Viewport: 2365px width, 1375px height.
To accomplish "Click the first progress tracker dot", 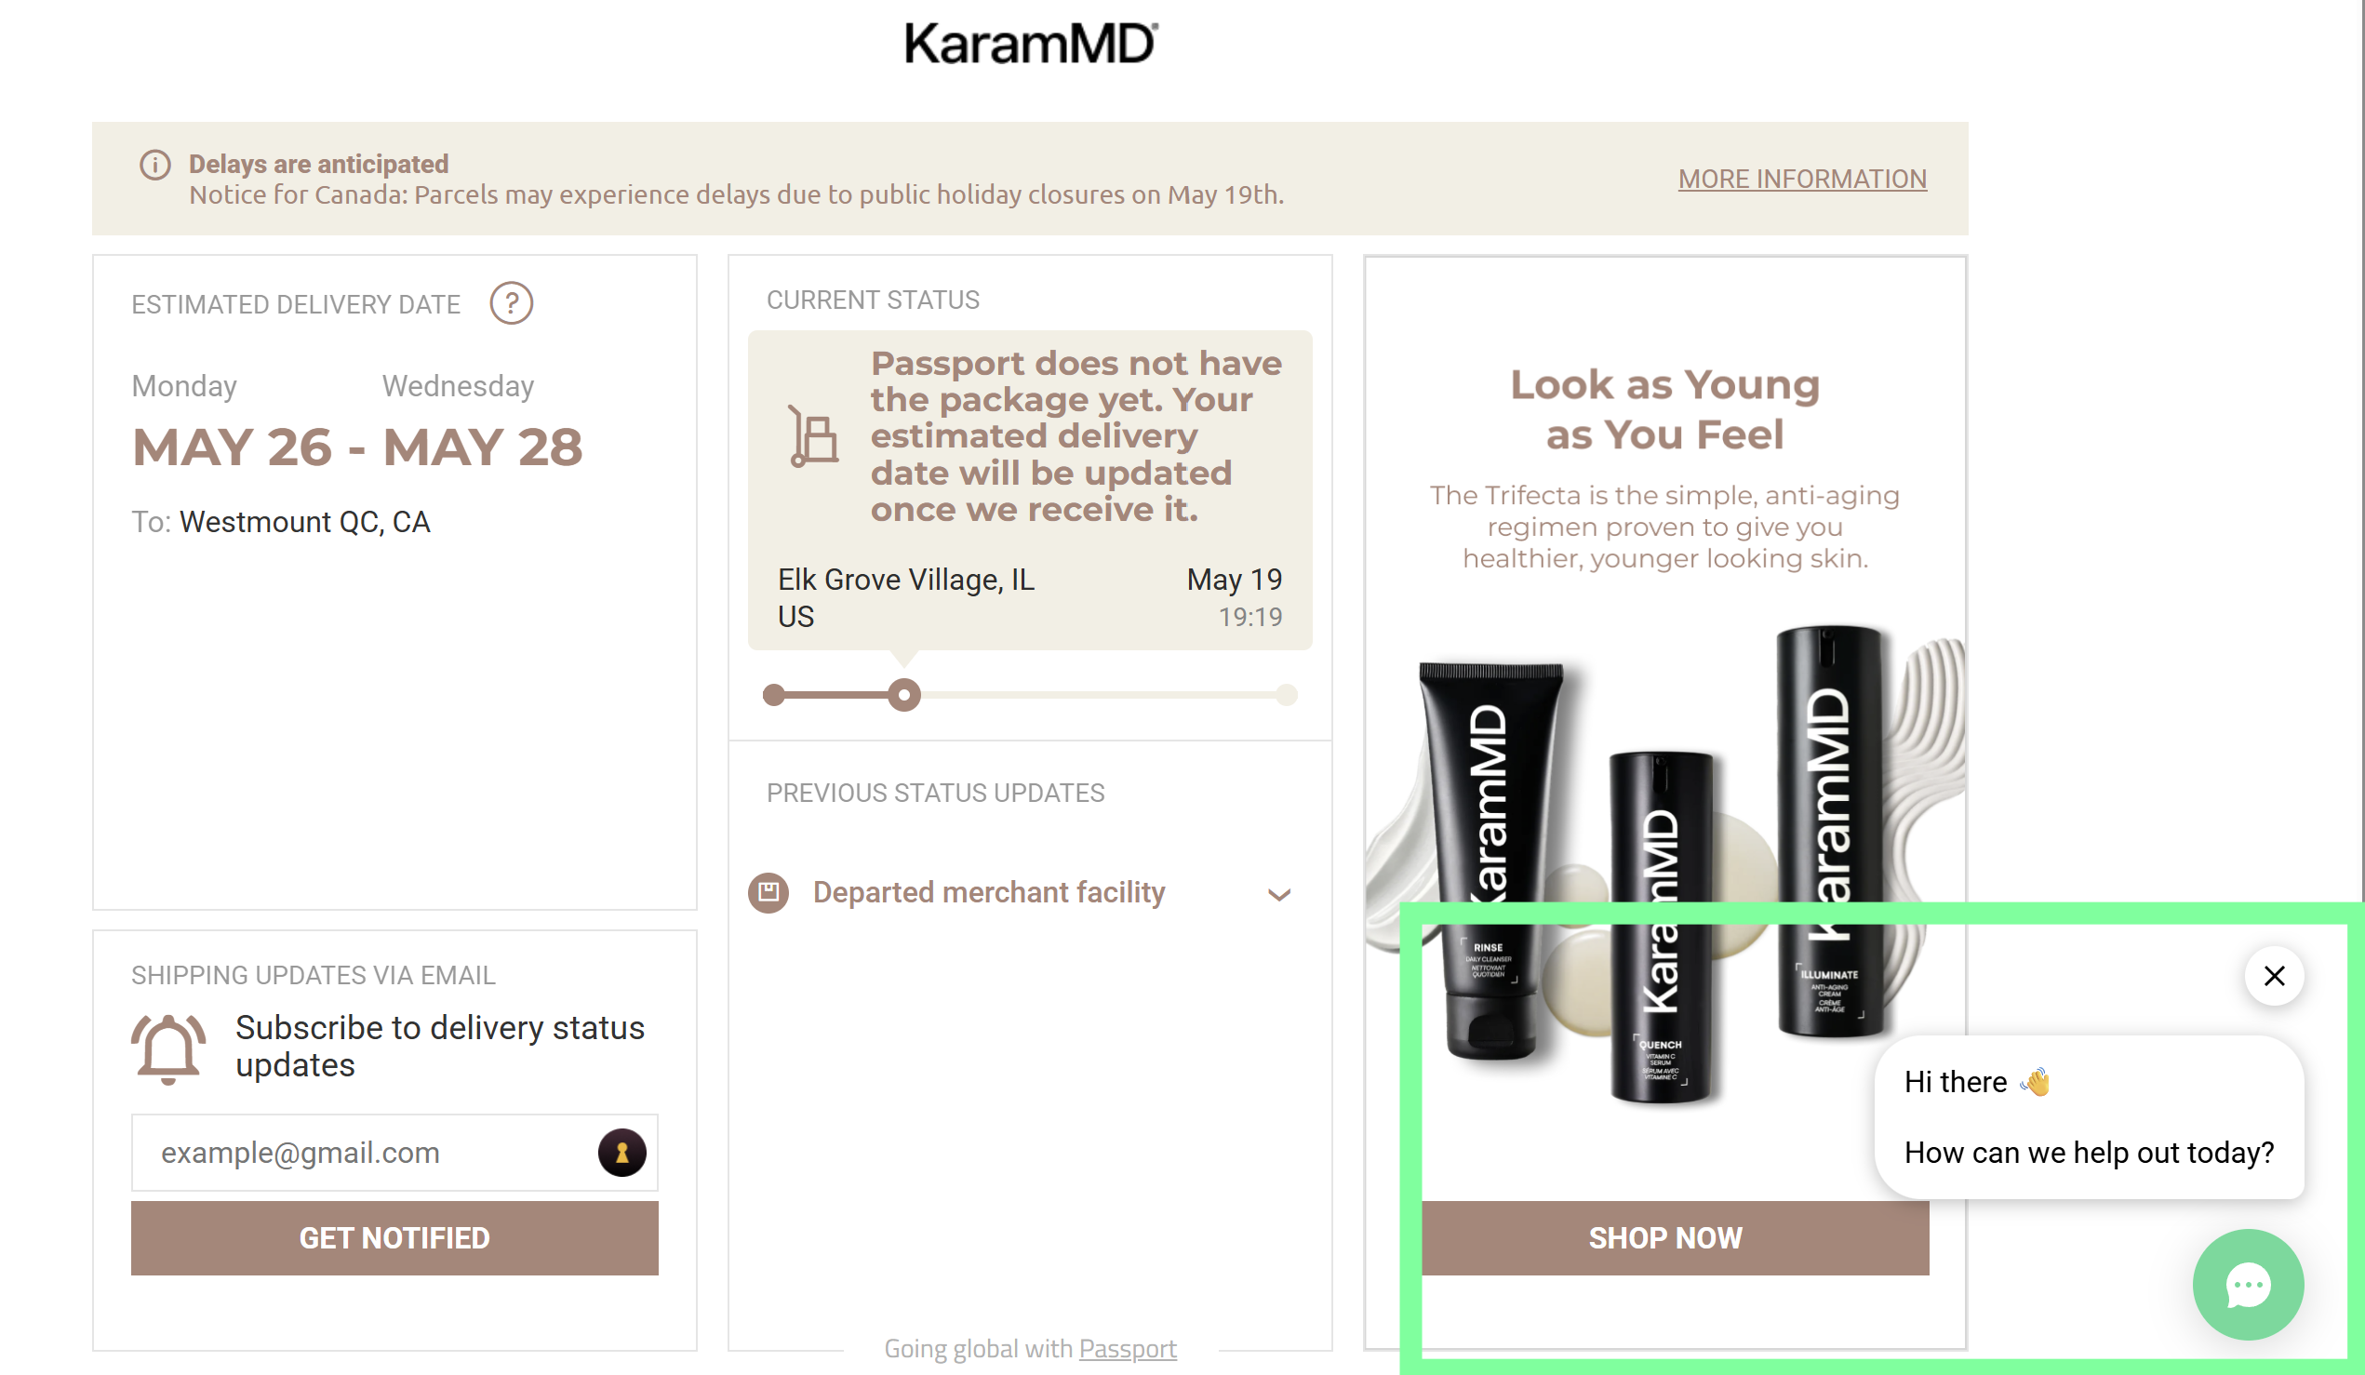I will [x=773, y=696].
